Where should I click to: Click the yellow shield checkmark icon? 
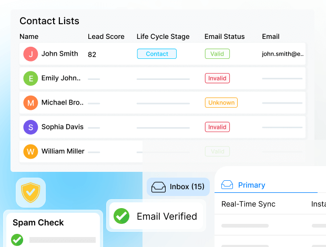pos(30,193)
